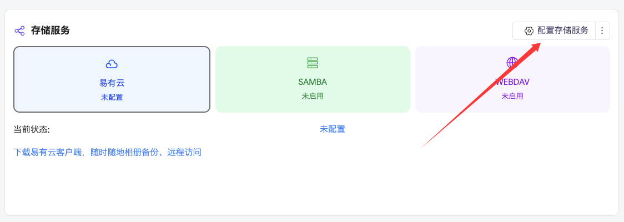Screen dimensions: 624x222
Task: Open the 下载易有云客户端 download link
Action: click(107, 152)
